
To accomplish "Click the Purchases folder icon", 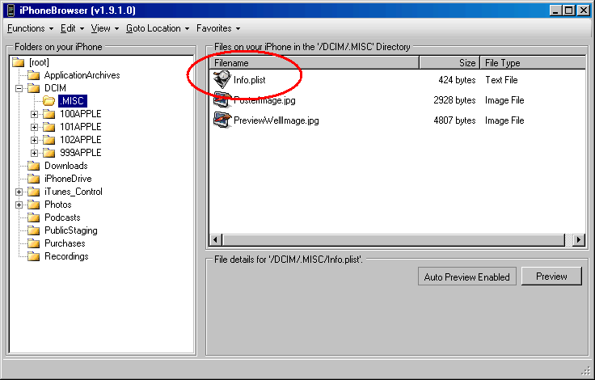I will pyautogui.click(x=33, y=243).
